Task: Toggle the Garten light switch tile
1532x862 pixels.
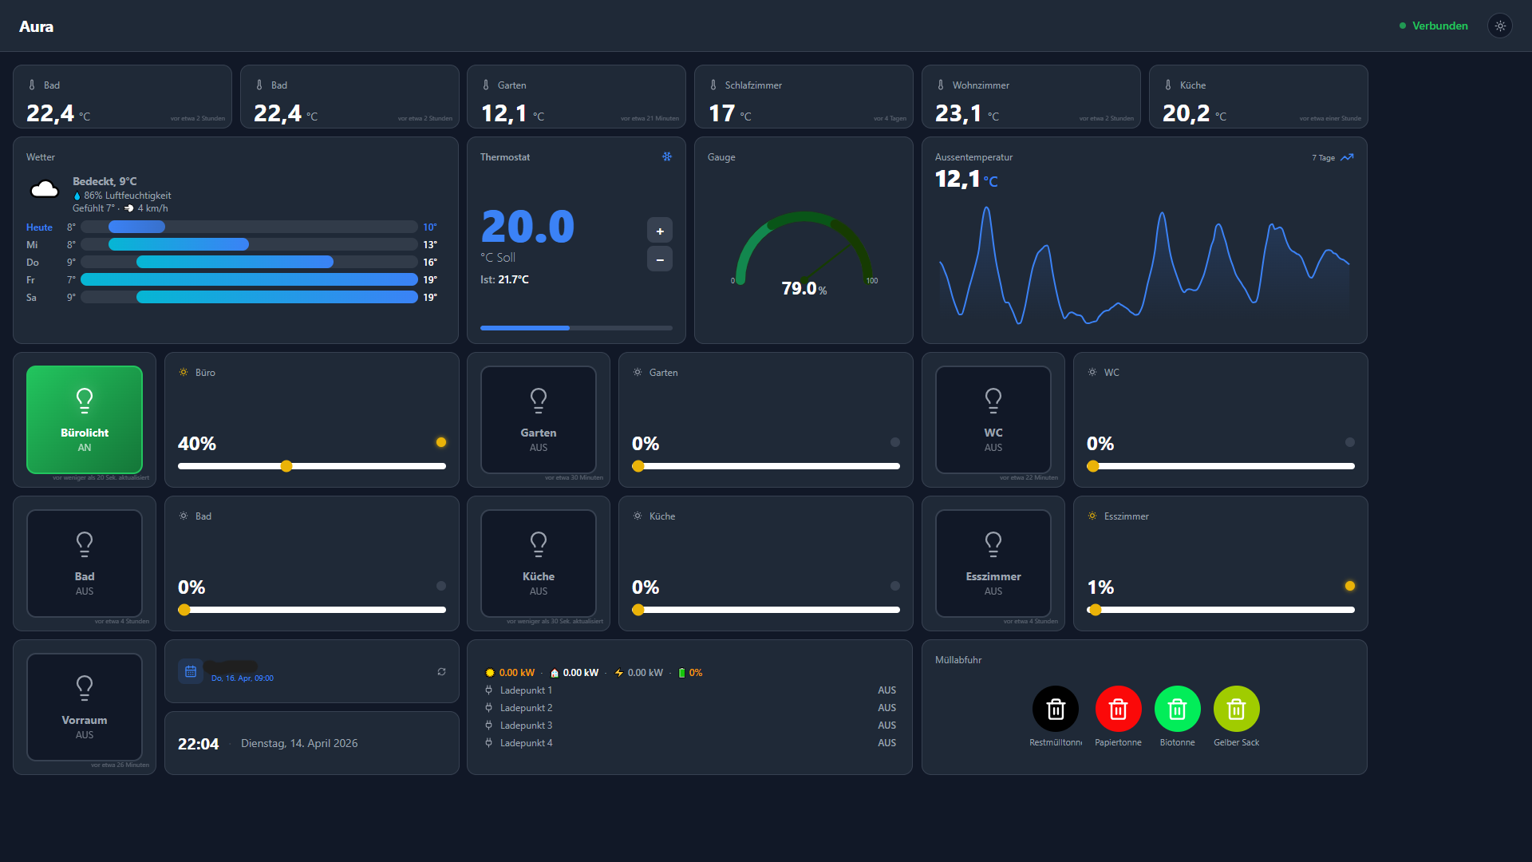Action: click(x=539, y=420)
